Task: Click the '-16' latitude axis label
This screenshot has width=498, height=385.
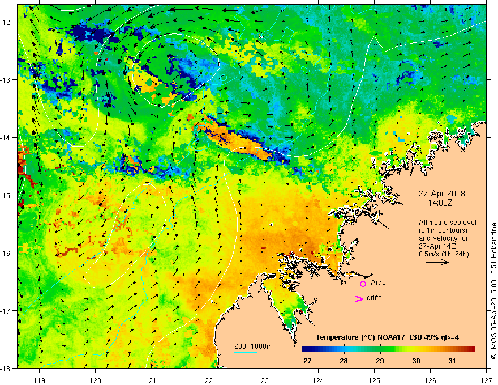Action: pyautogui.click(x=6, y=253)
